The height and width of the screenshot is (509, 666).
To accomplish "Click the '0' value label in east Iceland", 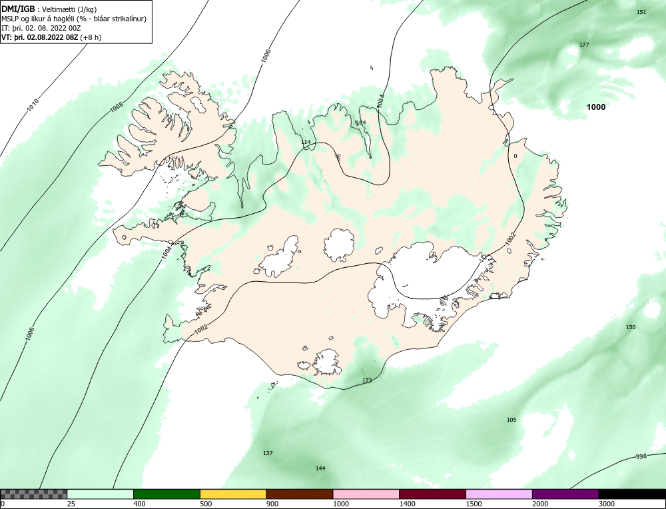I will pyautogui.click(x=515, y=156).
